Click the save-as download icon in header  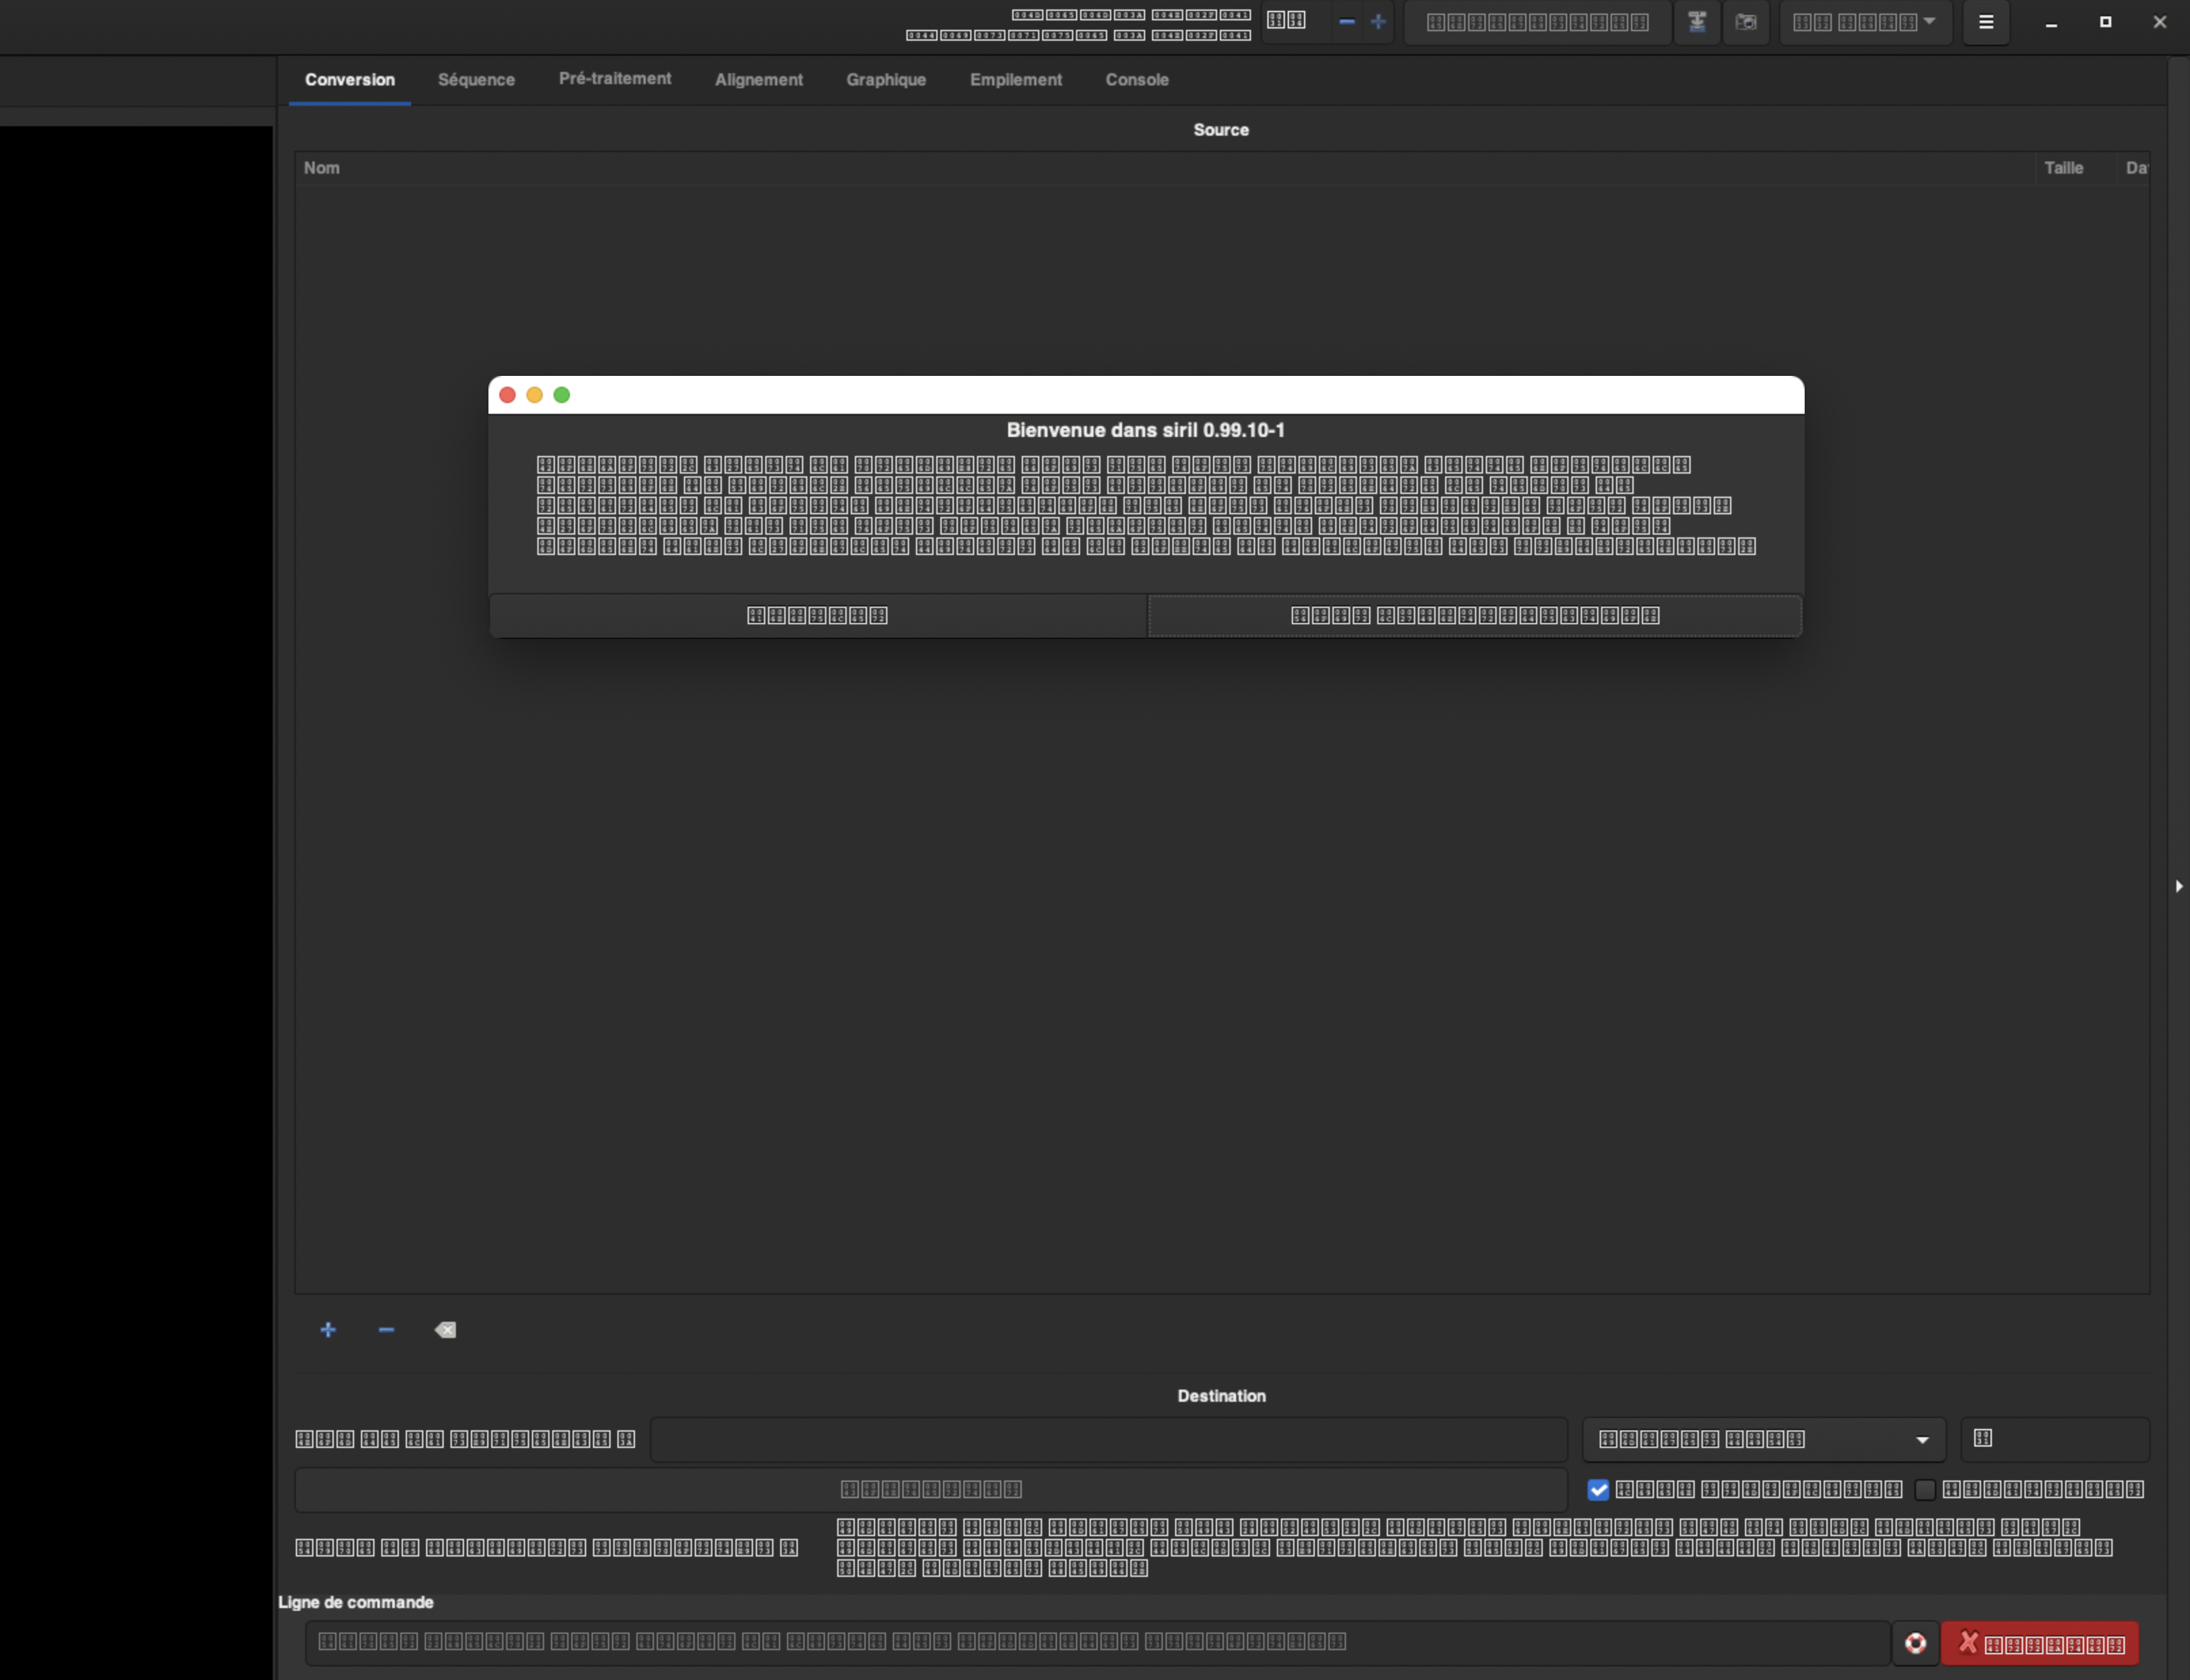1697,22
